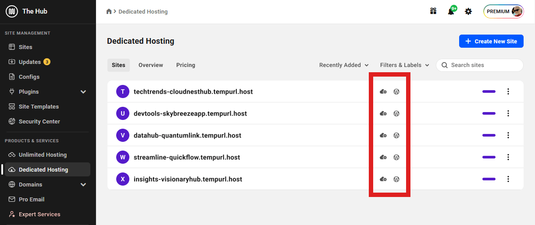Click The Hub logo icon
The image size is (535, 225).
tap(12, 11)
